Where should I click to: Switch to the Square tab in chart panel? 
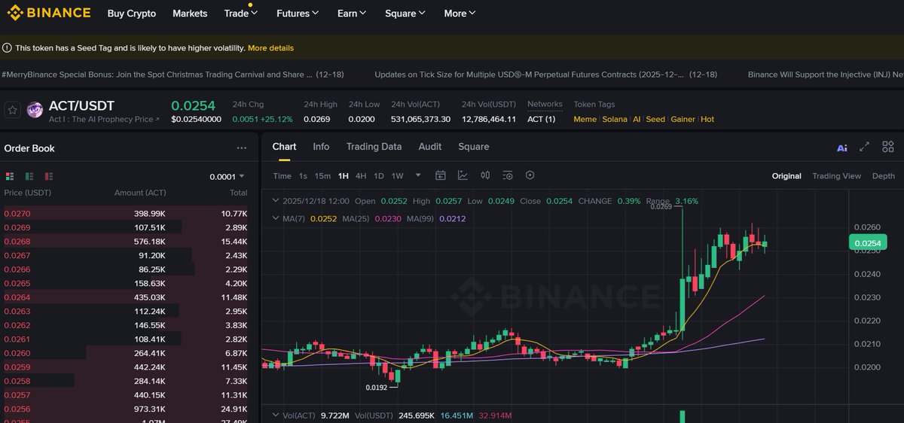coord(473,147)
